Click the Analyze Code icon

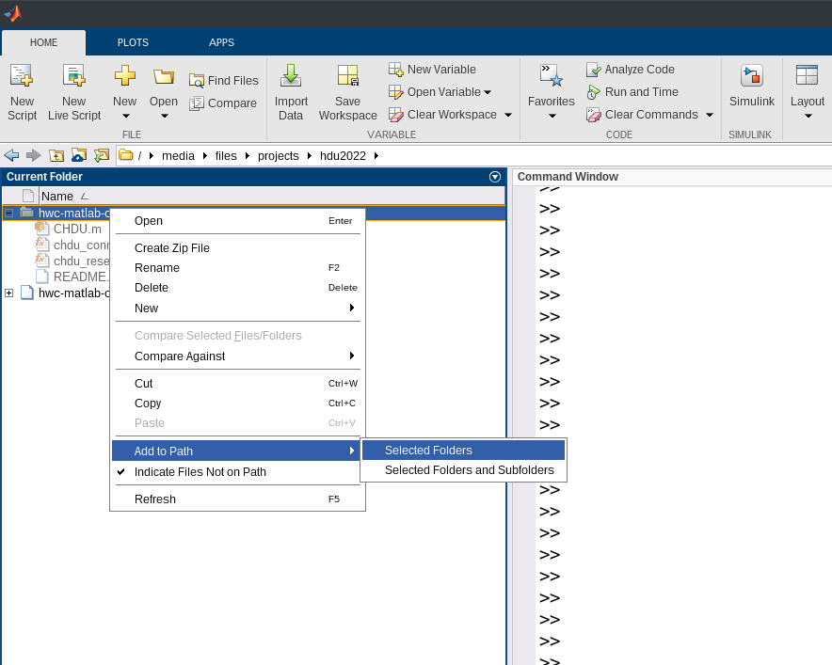(594, 70)
